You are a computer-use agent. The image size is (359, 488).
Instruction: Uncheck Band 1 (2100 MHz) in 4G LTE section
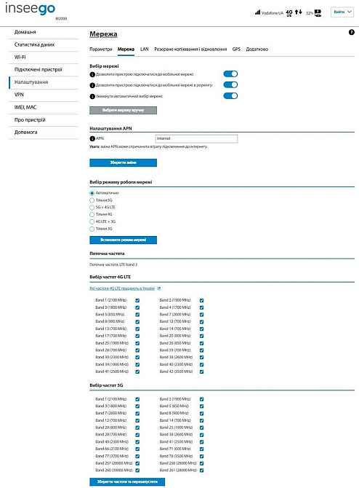(x=137, y=301)
